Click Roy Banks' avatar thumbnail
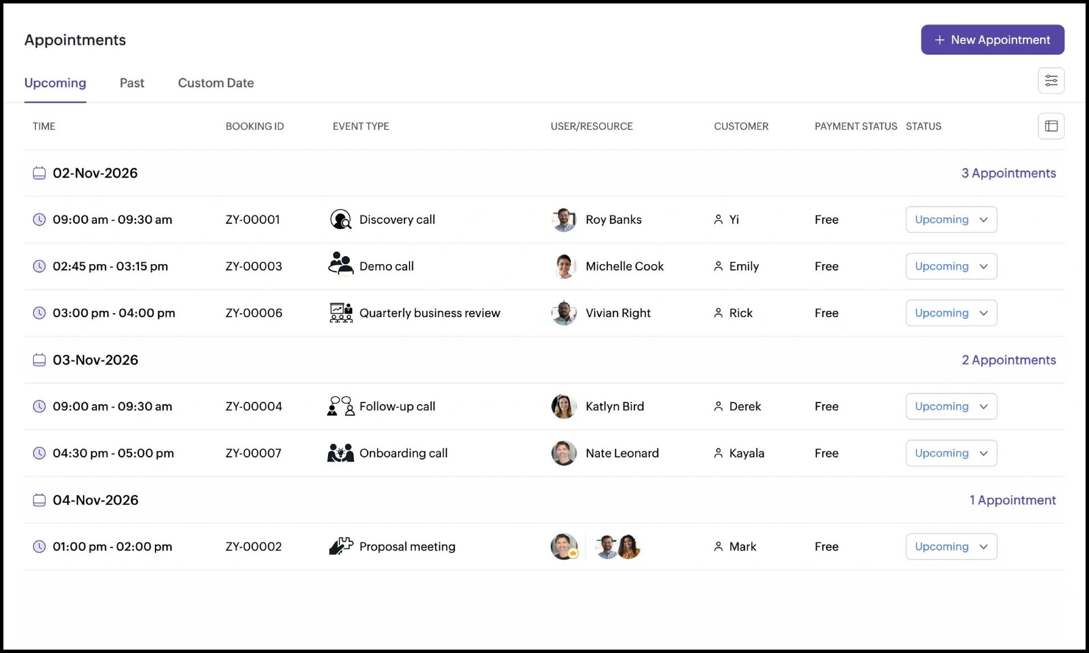Viewport: 1089px width, 653px height. [564, 219]
